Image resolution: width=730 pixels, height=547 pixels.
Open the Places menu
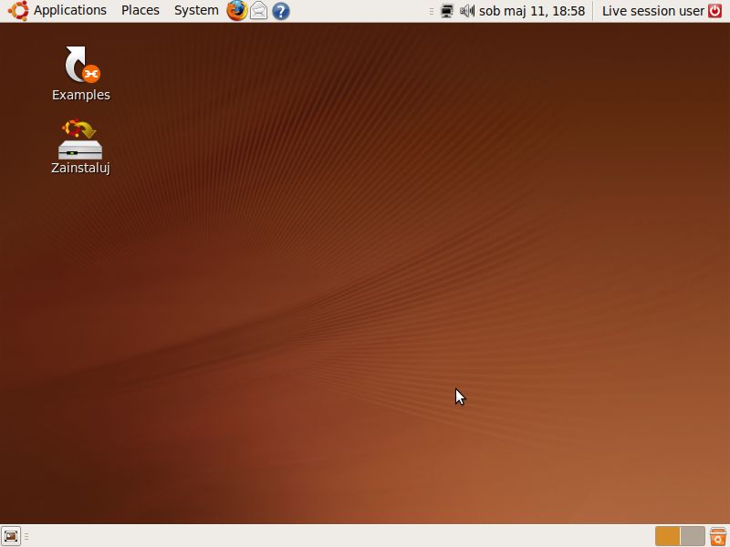[141, 10]
